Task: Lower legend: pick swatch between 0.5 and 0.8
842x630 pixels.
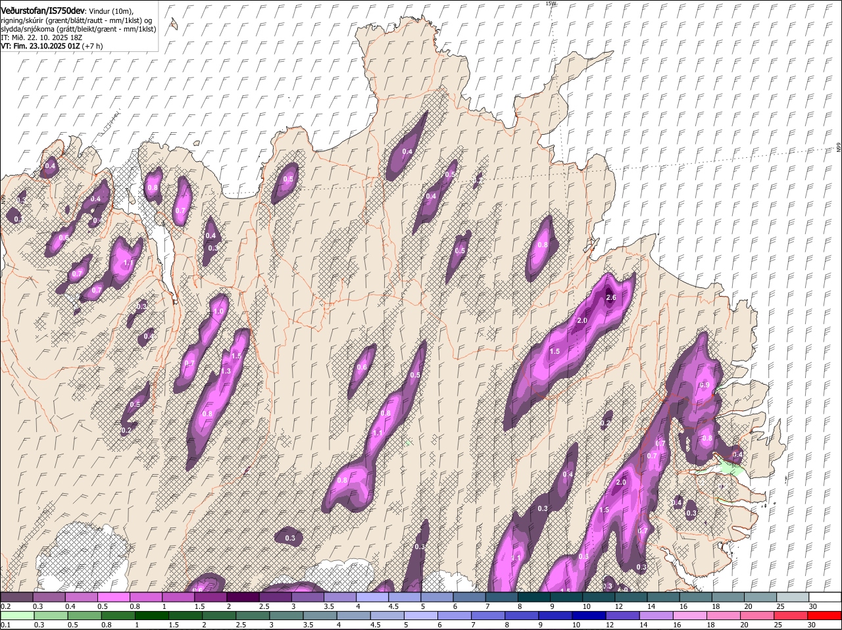Action: click(x=84, y=616)
